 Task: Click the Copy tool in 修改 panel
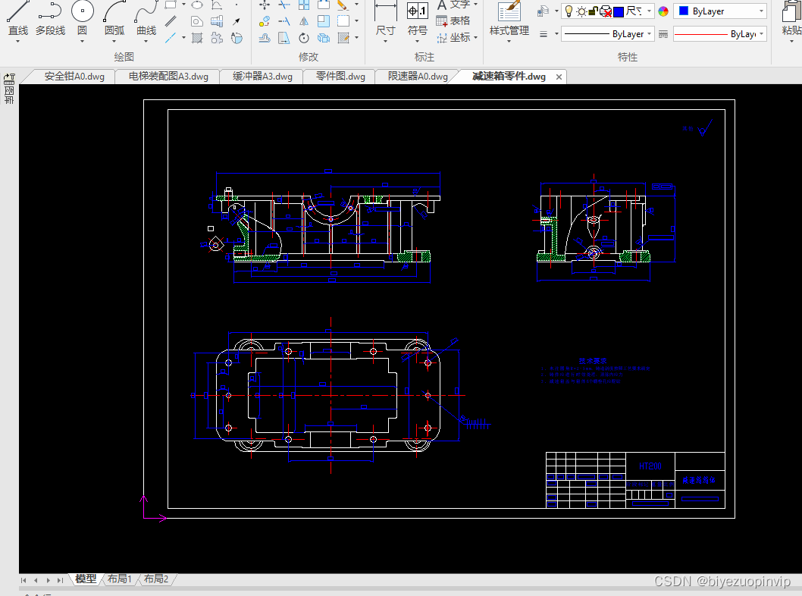click(x=265, y=21)
